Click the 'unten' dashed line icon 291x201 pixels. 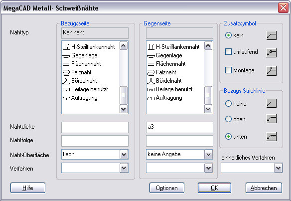(x=272, y=137)
